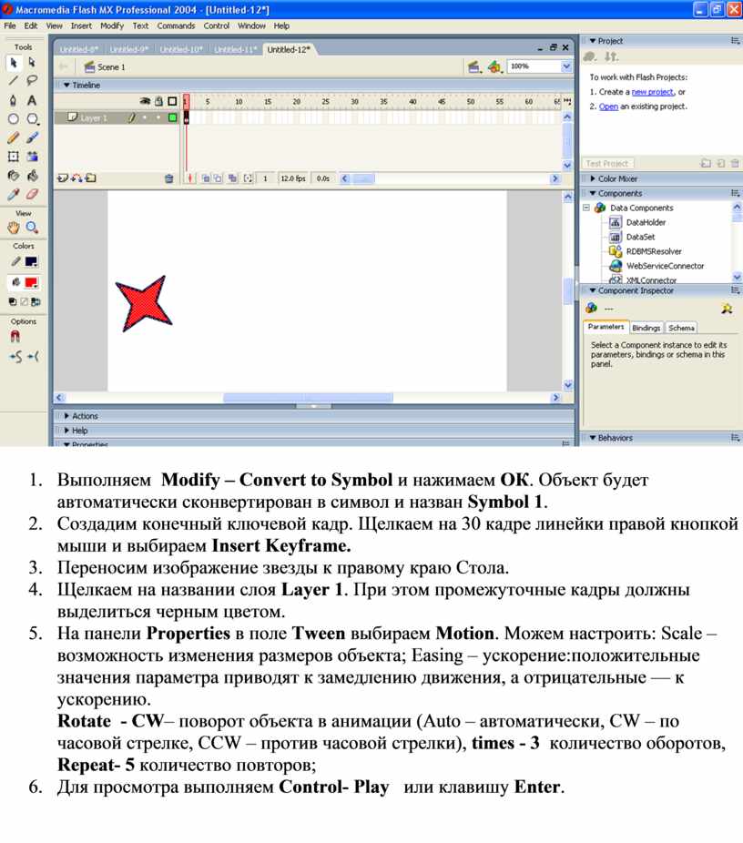
Task: Toggle Layer 1 outline green square
Action: coord(173,117)
